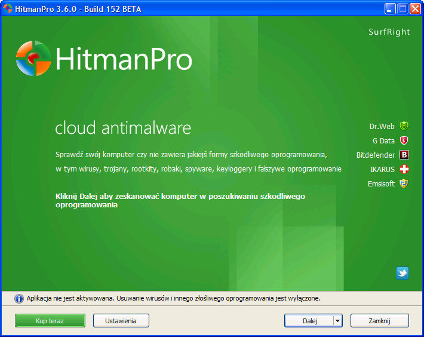Click the Sprawdź swój komputer description line

pyautogui.click(x=191, y=155)
